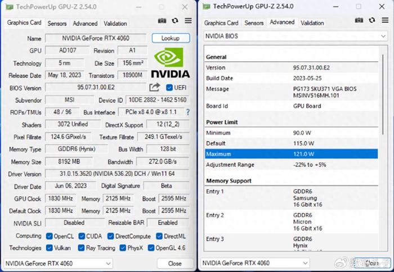Click the refresh icon in right GPU-Z window
The width and height of the screenshot is (394, 272).
pos(372,20)
